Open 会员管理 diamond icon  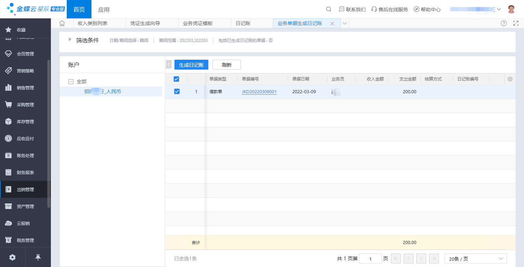[x=8, y=54]
